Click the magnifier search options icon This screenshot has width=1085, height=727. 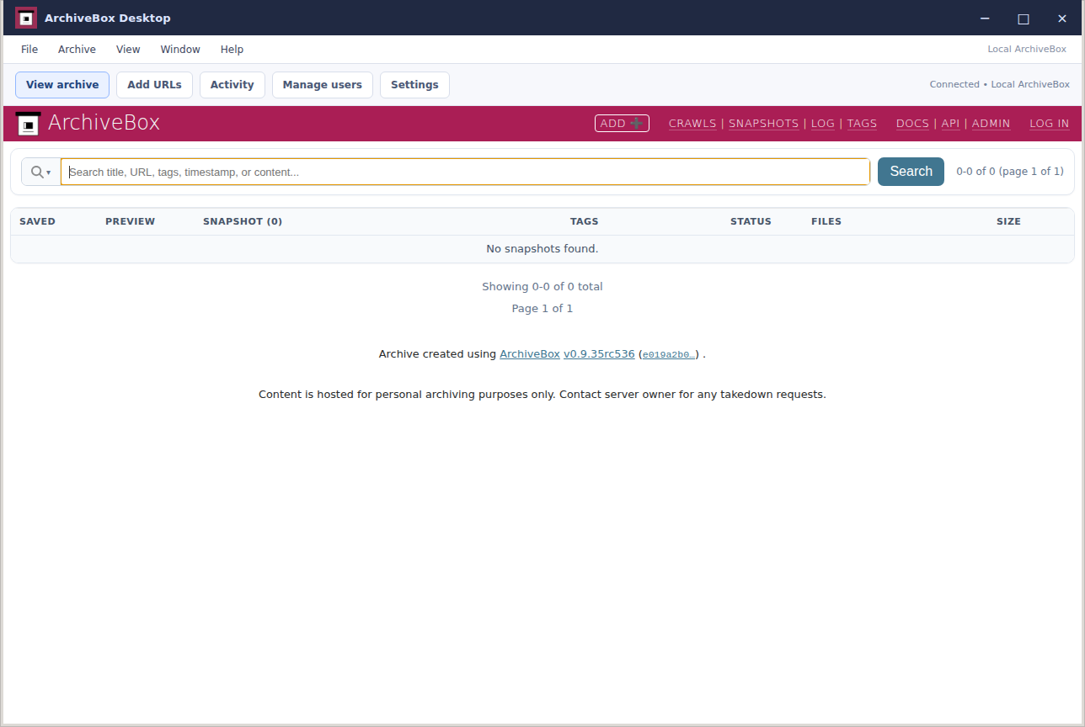[40, 172]
